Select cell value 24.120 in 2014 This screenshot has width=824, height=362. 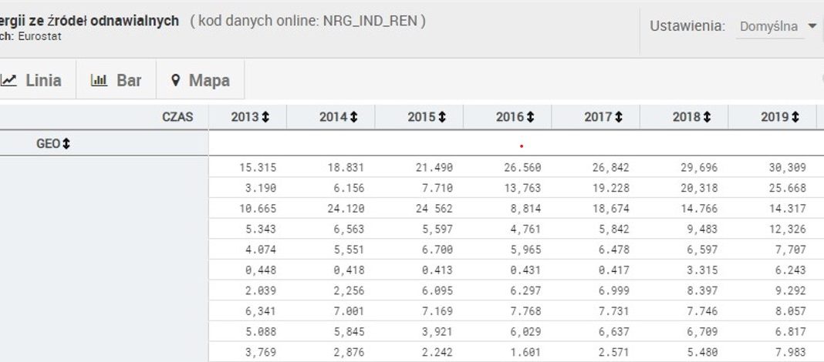[346, 208]
